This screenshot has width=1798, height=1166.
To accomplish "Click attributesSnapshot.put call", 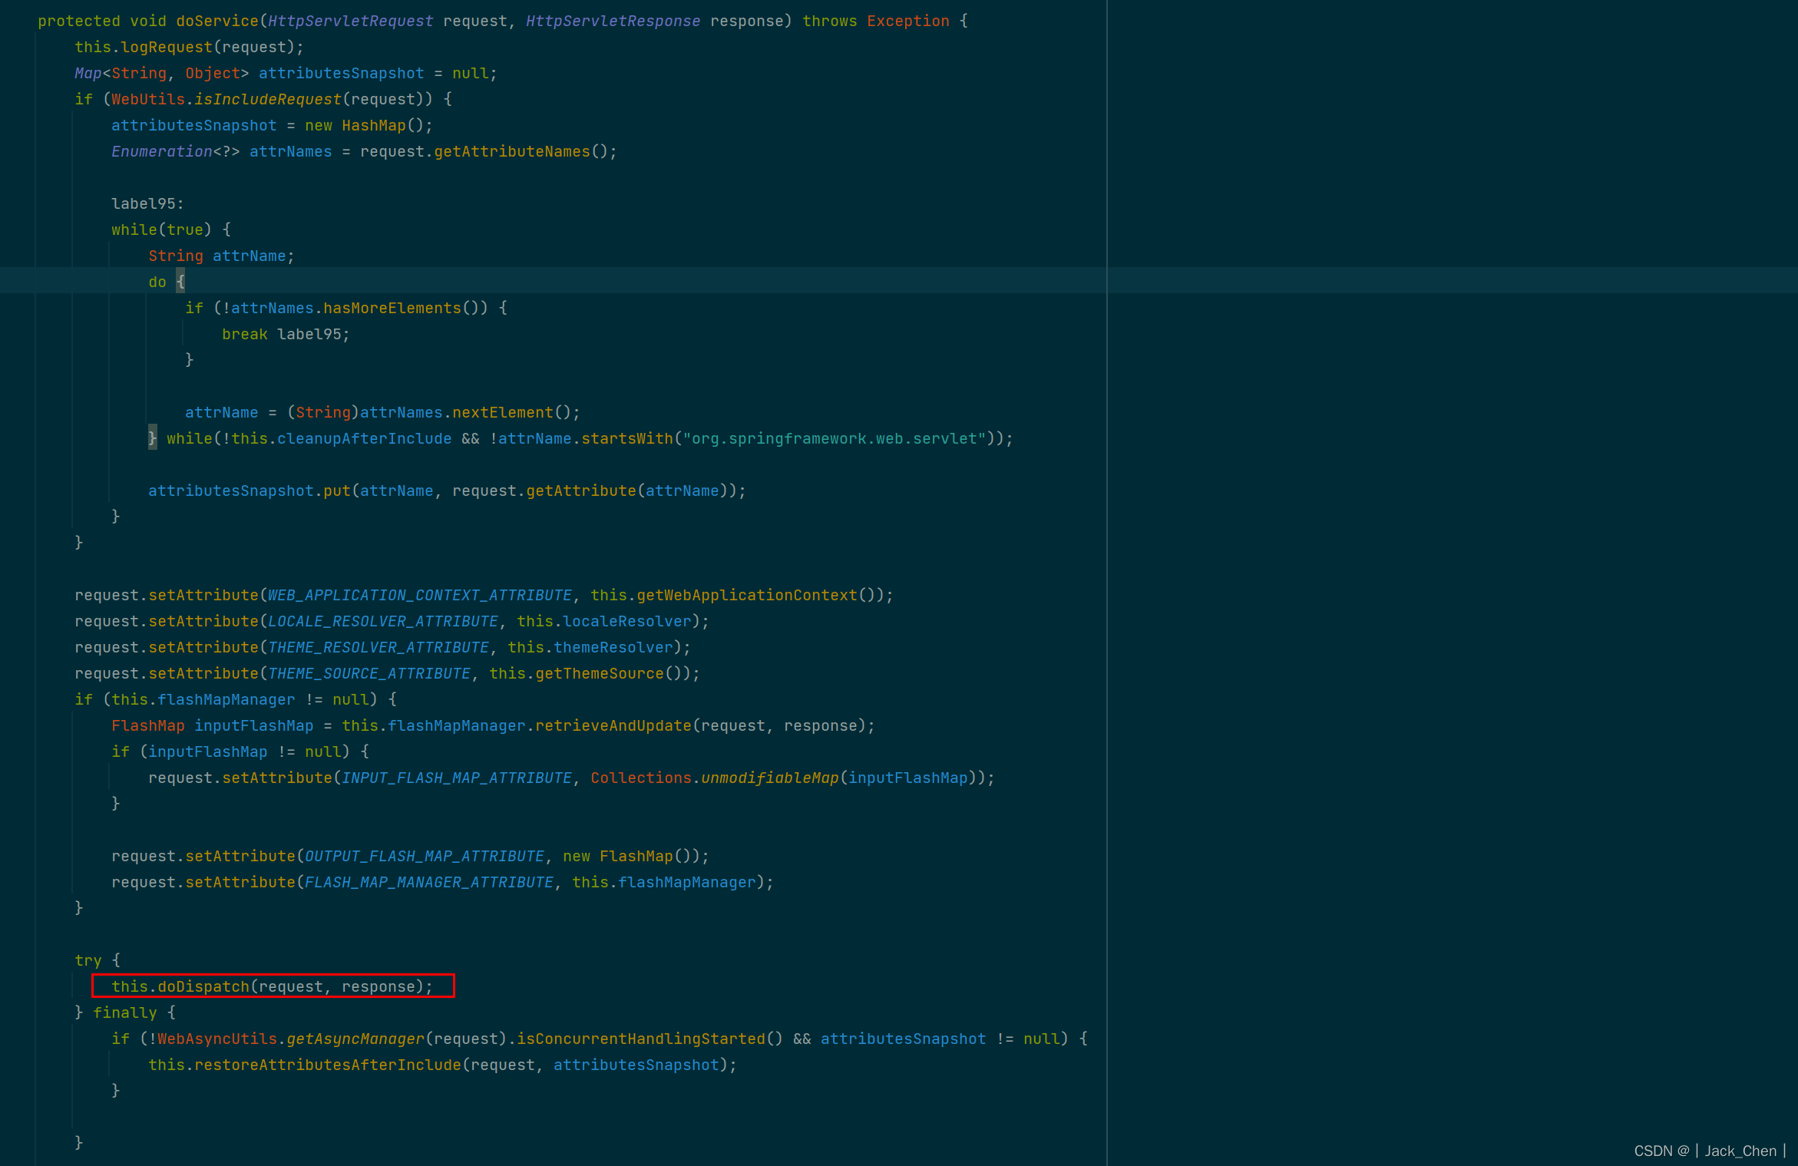I will click(x=336, y=491).
